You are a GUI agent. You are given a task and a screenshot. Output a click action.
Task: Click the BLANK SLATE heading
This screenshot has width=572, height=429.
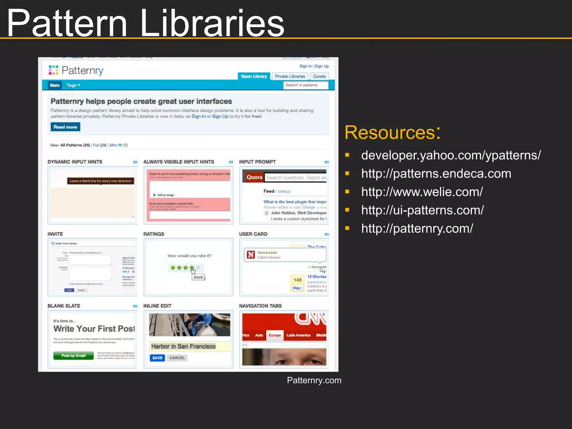64,306
